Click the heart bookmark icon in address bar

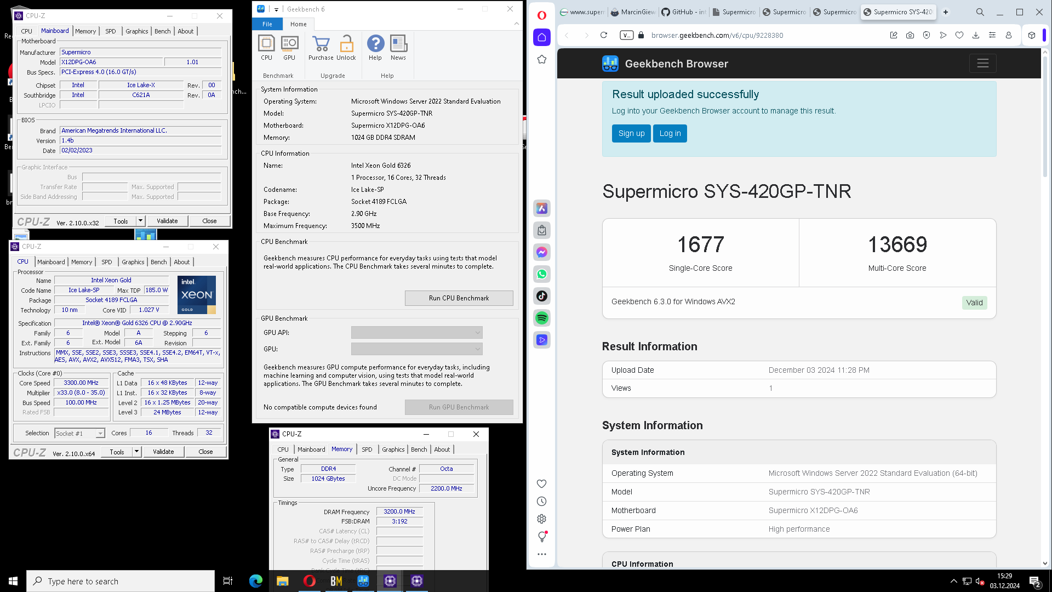point(959,35)
